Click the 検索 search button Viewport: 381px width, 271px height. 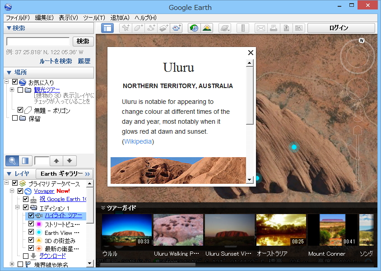click(x=83, y=41)
